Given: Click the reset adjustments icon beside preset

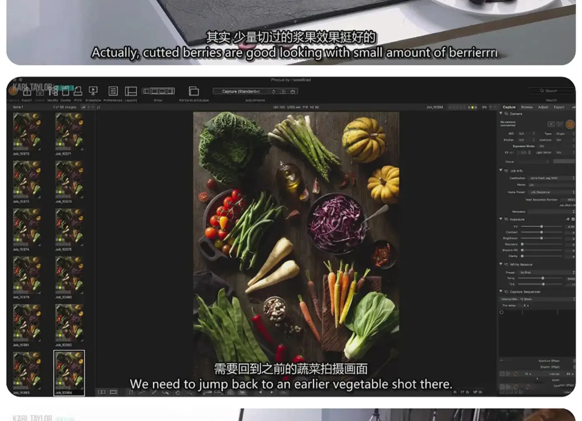Looking at the screenshot, I should point(274,91).
